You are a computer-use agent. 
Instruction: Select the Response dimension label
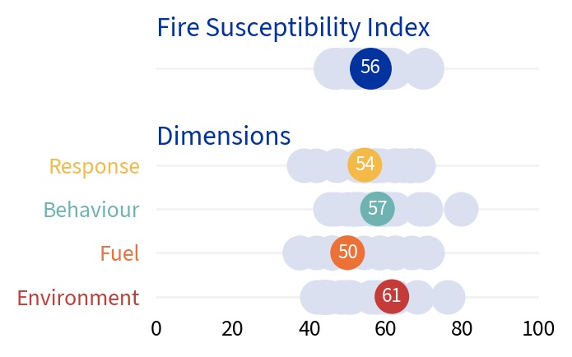[94, 166]
